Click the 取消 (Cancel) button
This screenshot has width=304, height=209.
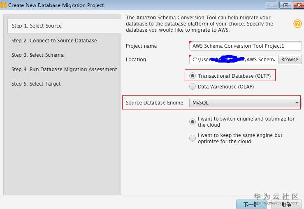pos(286,204)
